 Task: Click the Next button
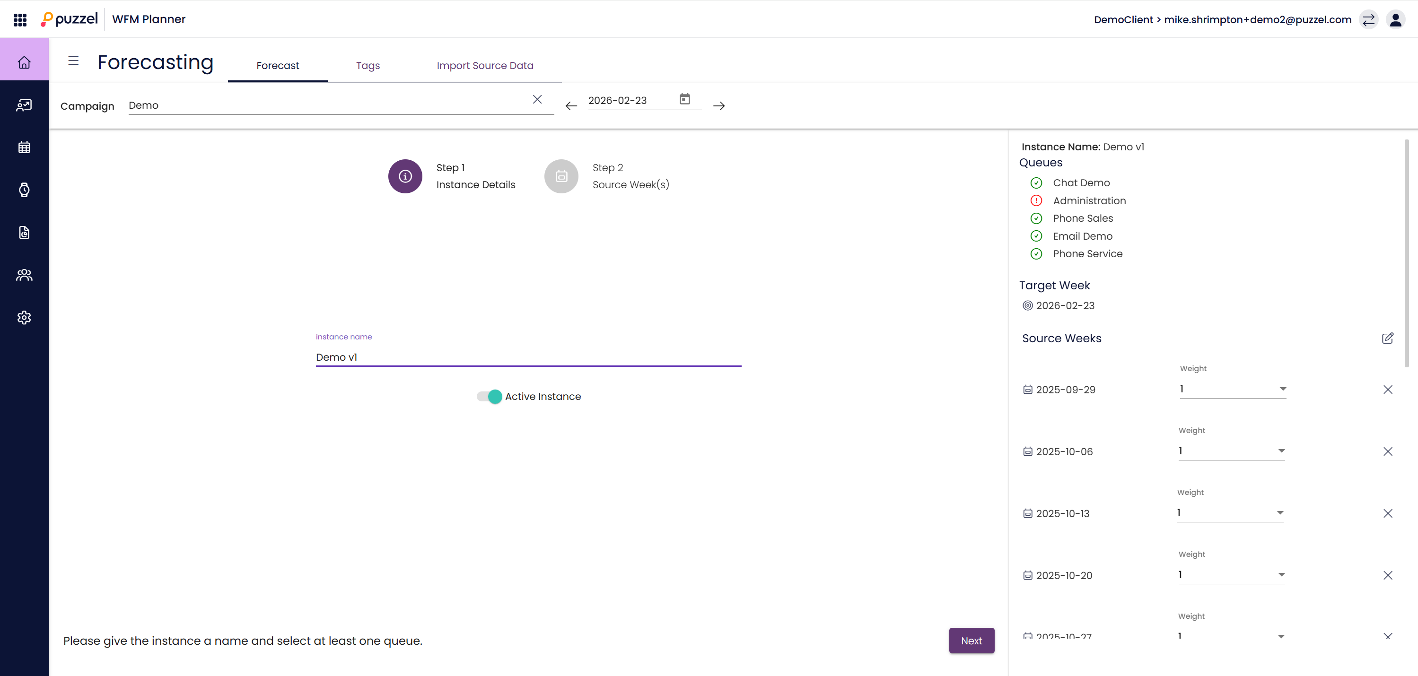971,640
